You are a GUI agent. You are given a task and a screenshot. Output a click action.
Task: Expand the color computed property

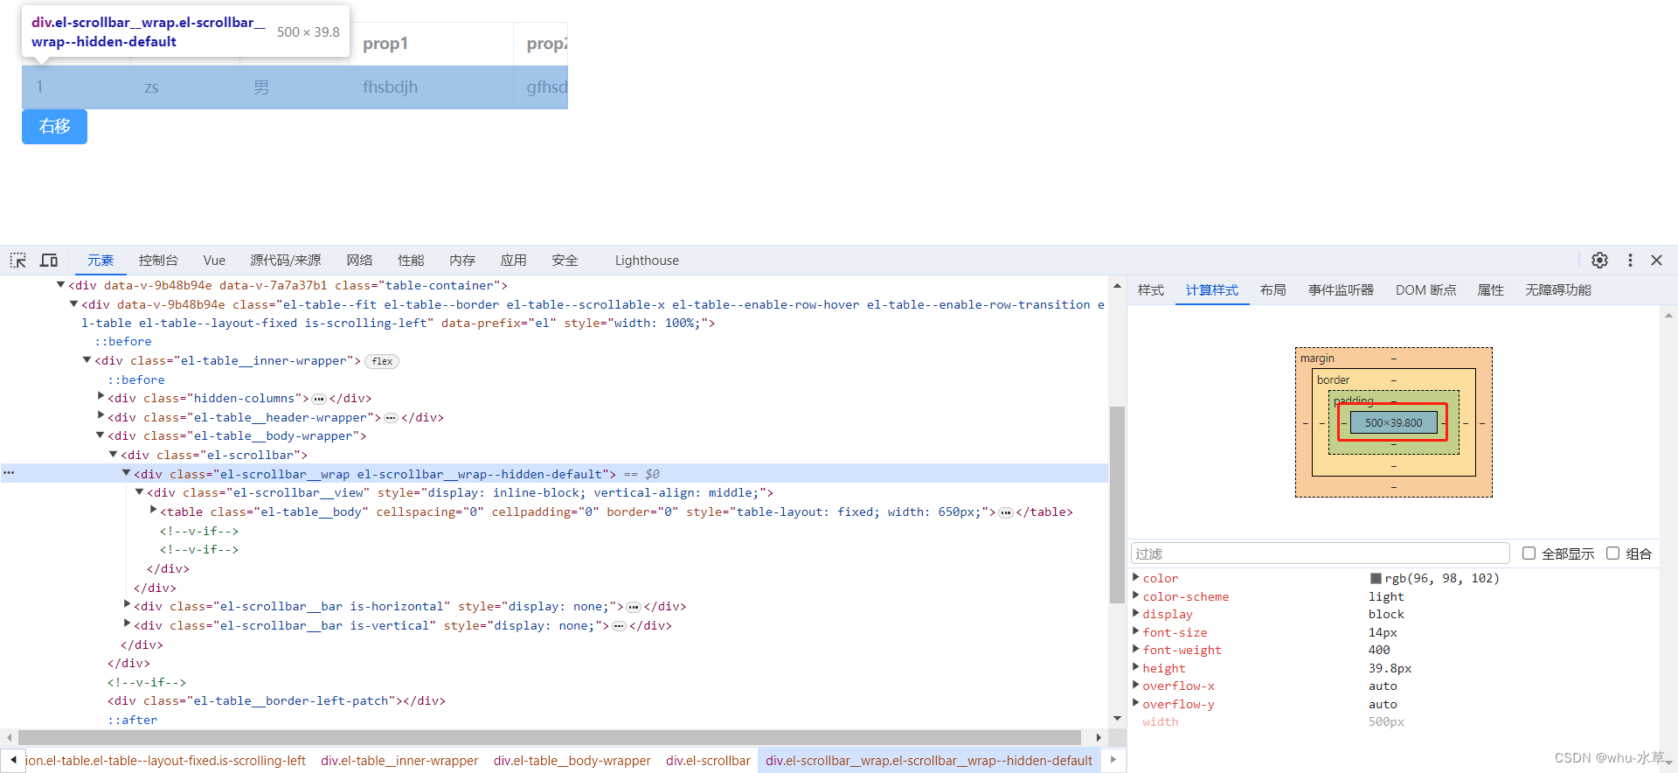click(x=1136, y=577)
